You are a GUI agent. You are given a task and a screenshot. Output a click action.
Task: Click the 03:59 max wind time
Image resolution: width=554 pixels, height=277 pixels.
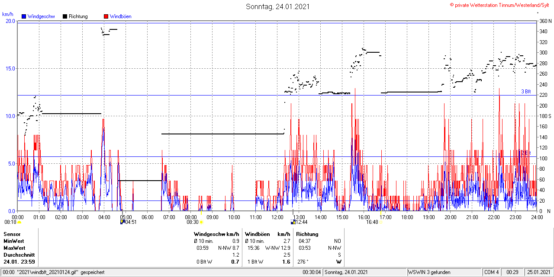[203, 248]
